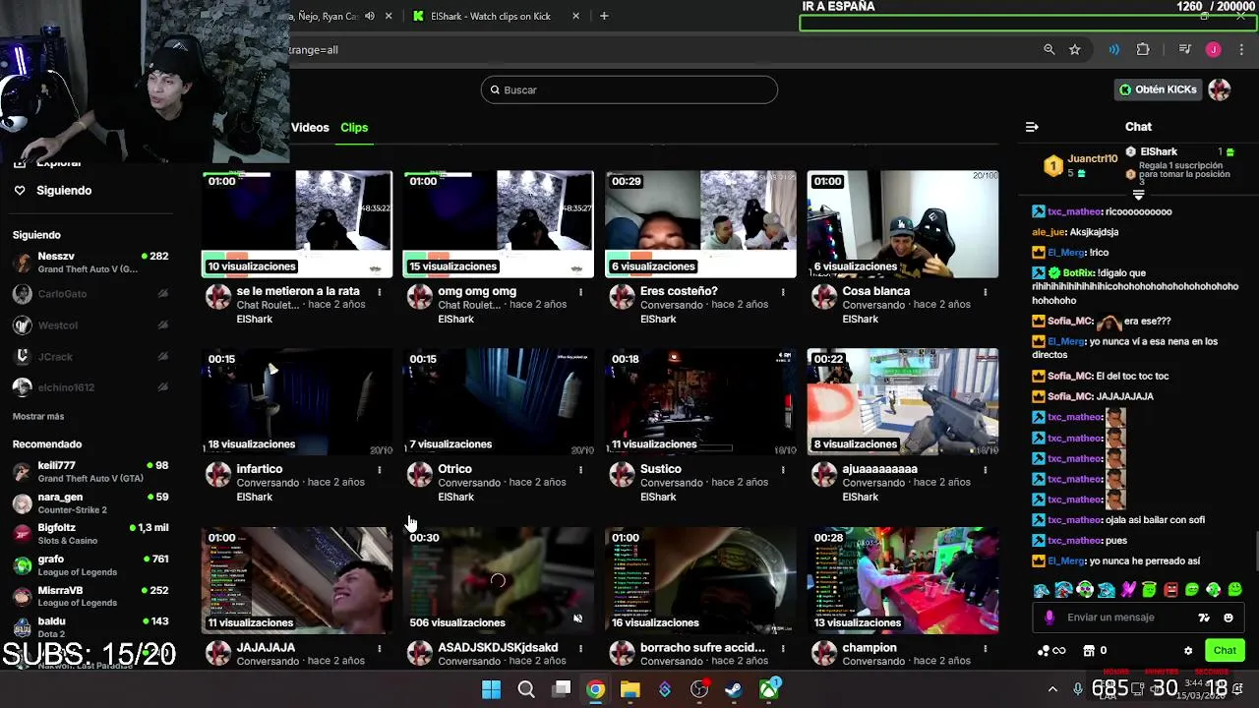
Task: Select the Clips tab
Action: point(354,127)
